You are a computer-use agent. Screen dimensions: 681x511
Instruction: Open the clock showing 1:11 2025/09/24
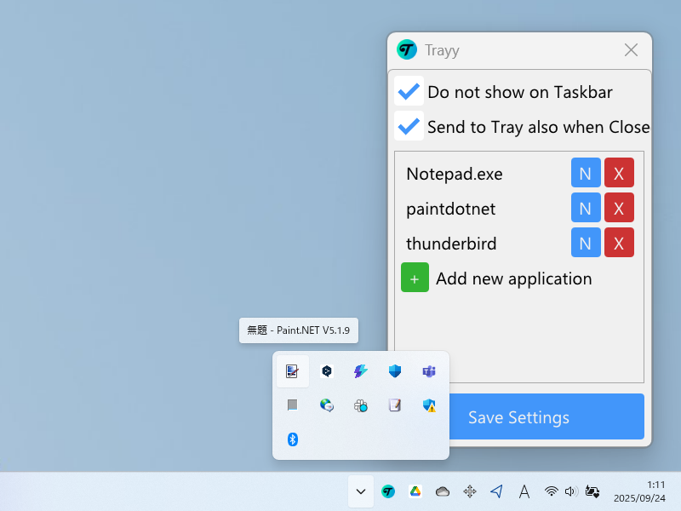tap(639, 491)
